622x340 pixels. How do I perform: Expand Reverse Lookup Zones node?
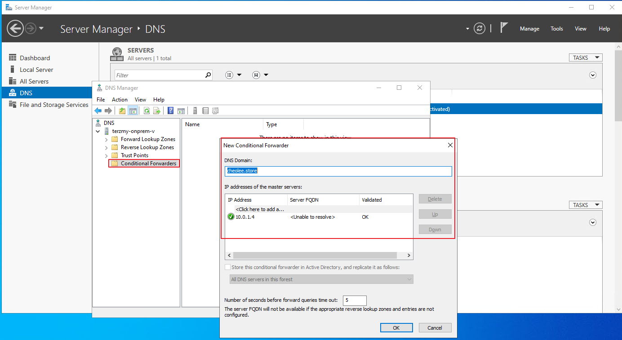107,147
